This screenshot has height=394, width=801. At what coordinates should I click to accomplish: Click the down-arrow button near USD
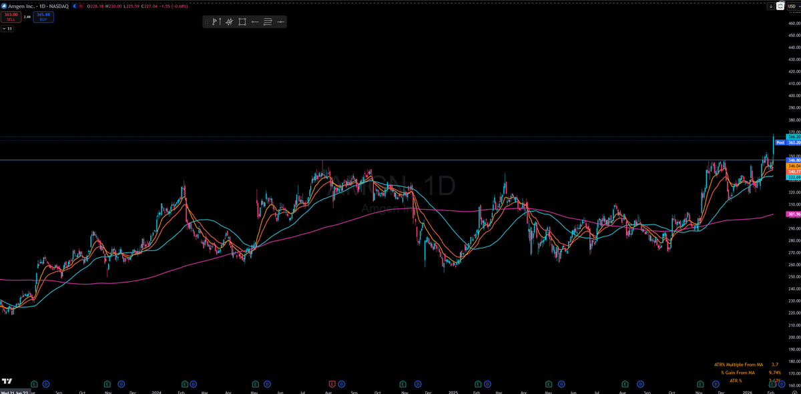(x=771, y=5)
